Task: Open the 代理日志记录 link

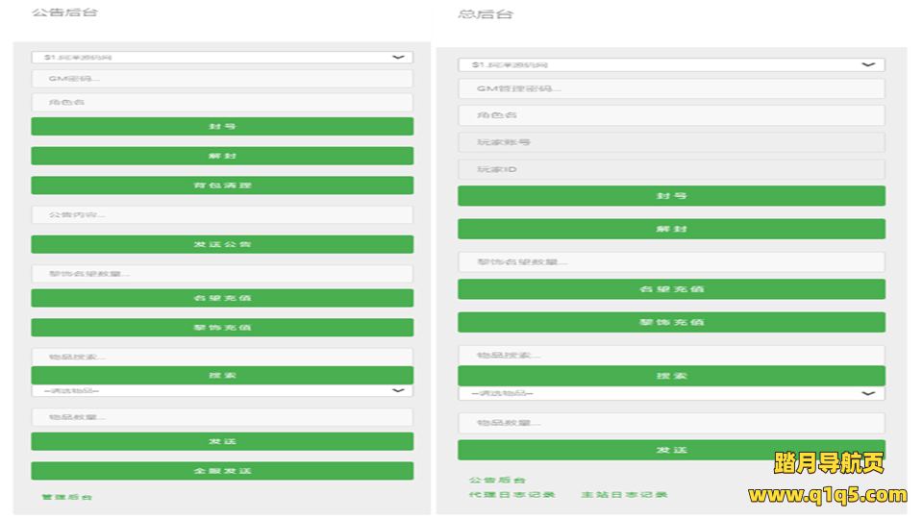Action: pos(511,495)
